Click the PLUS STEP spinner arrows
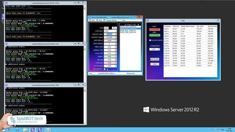 (116, 53)
